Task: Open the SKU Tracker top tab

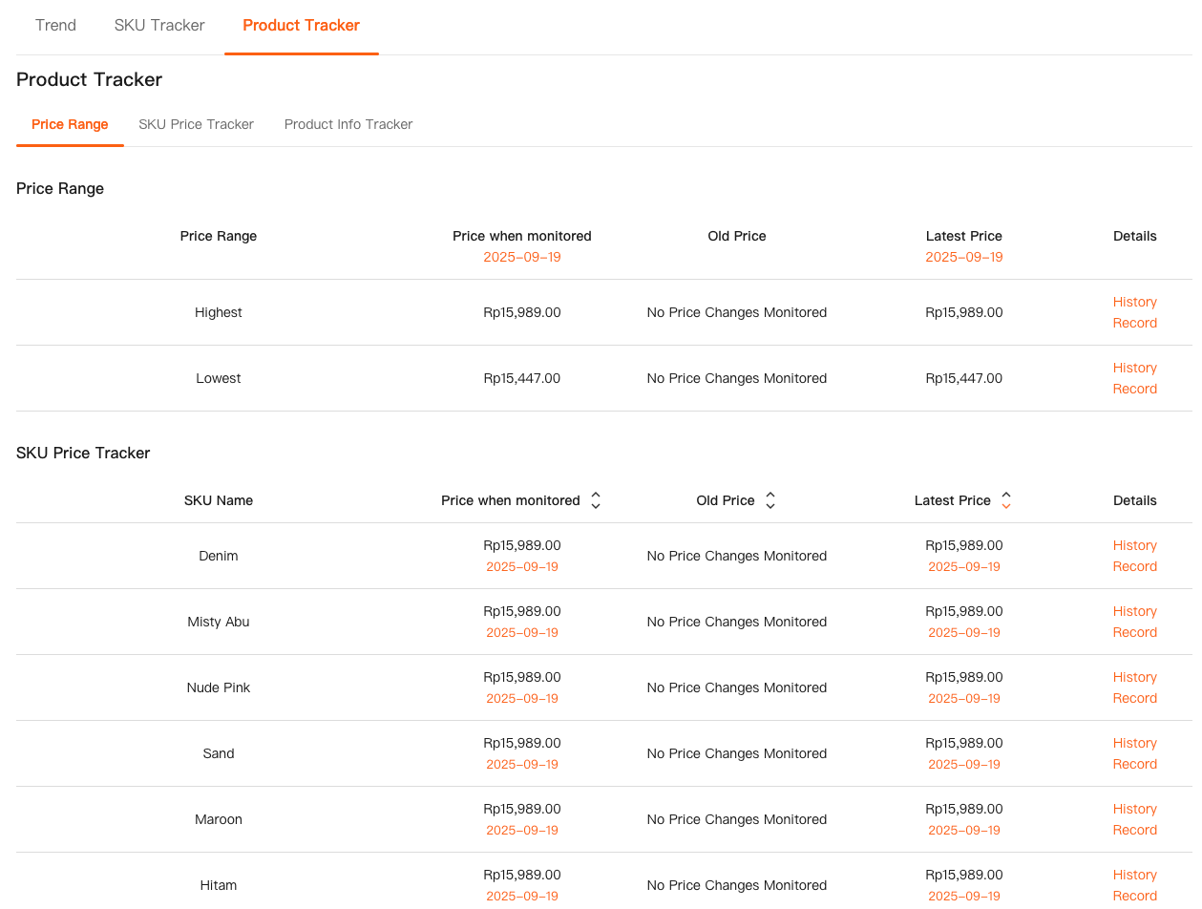Action: [x=159, y=26]
